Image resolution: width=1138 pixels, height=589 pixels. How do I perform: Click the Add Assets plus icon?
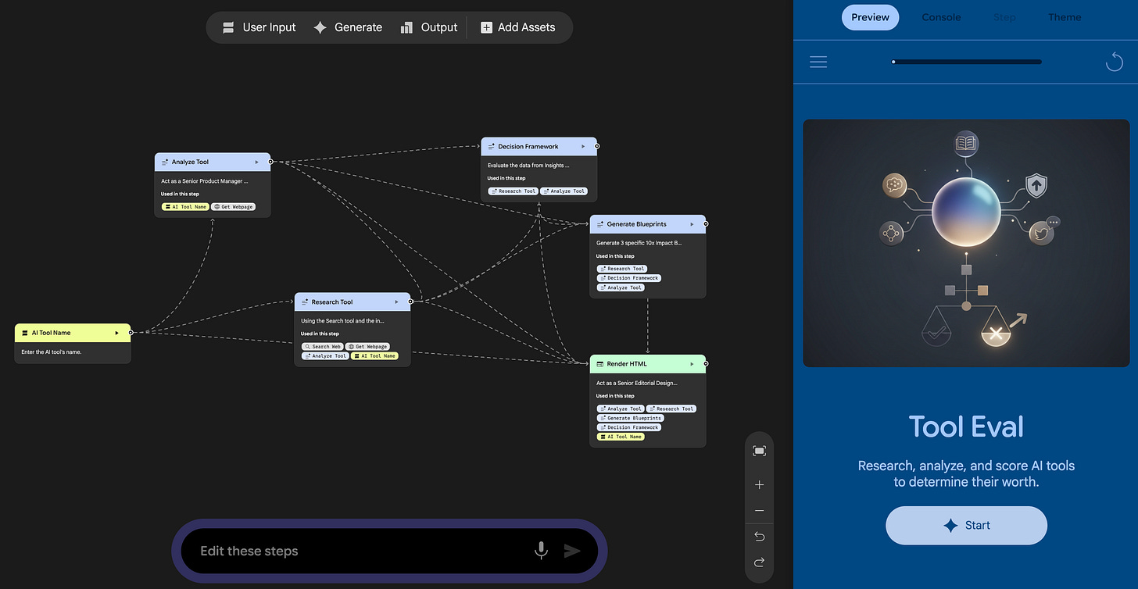488,27
